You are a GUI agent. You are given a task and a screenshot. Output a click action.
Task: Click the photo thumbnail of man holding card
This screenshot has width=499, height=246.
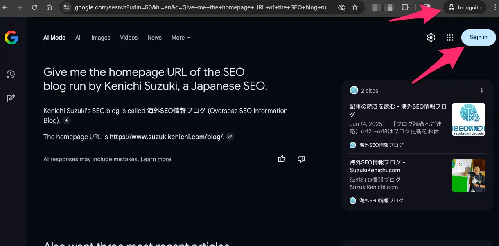click(469, 175)
